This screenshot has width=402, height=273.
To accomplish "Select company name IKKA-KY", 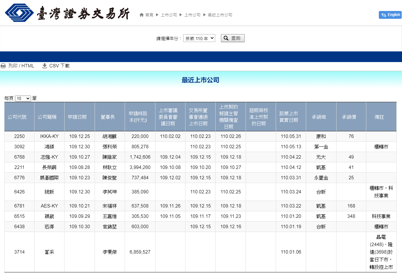I will pyautogui.click(x=50, y=136).
